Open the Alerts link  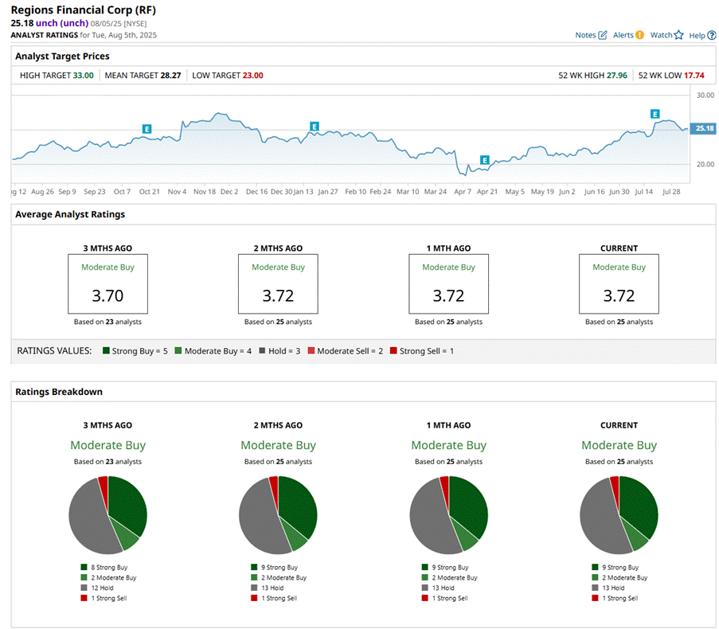[x=623, y=35]
